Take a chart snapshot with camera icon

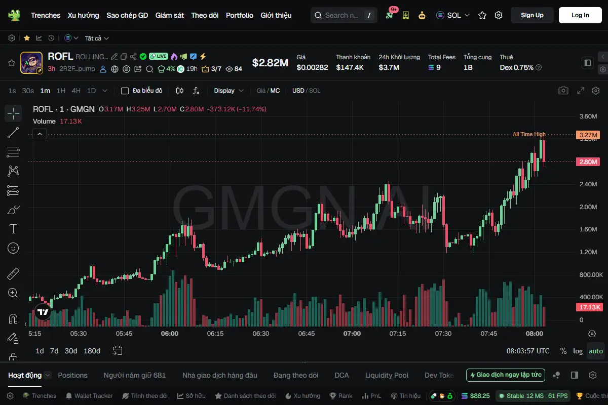pos(563,91)
